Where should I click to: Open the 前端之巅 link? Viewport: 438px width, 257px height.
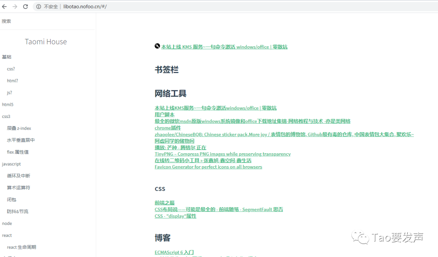click(165, 203)
